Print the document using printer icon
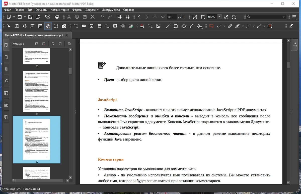The height and width of the screenshot is (194, 301). pos(57,17)
